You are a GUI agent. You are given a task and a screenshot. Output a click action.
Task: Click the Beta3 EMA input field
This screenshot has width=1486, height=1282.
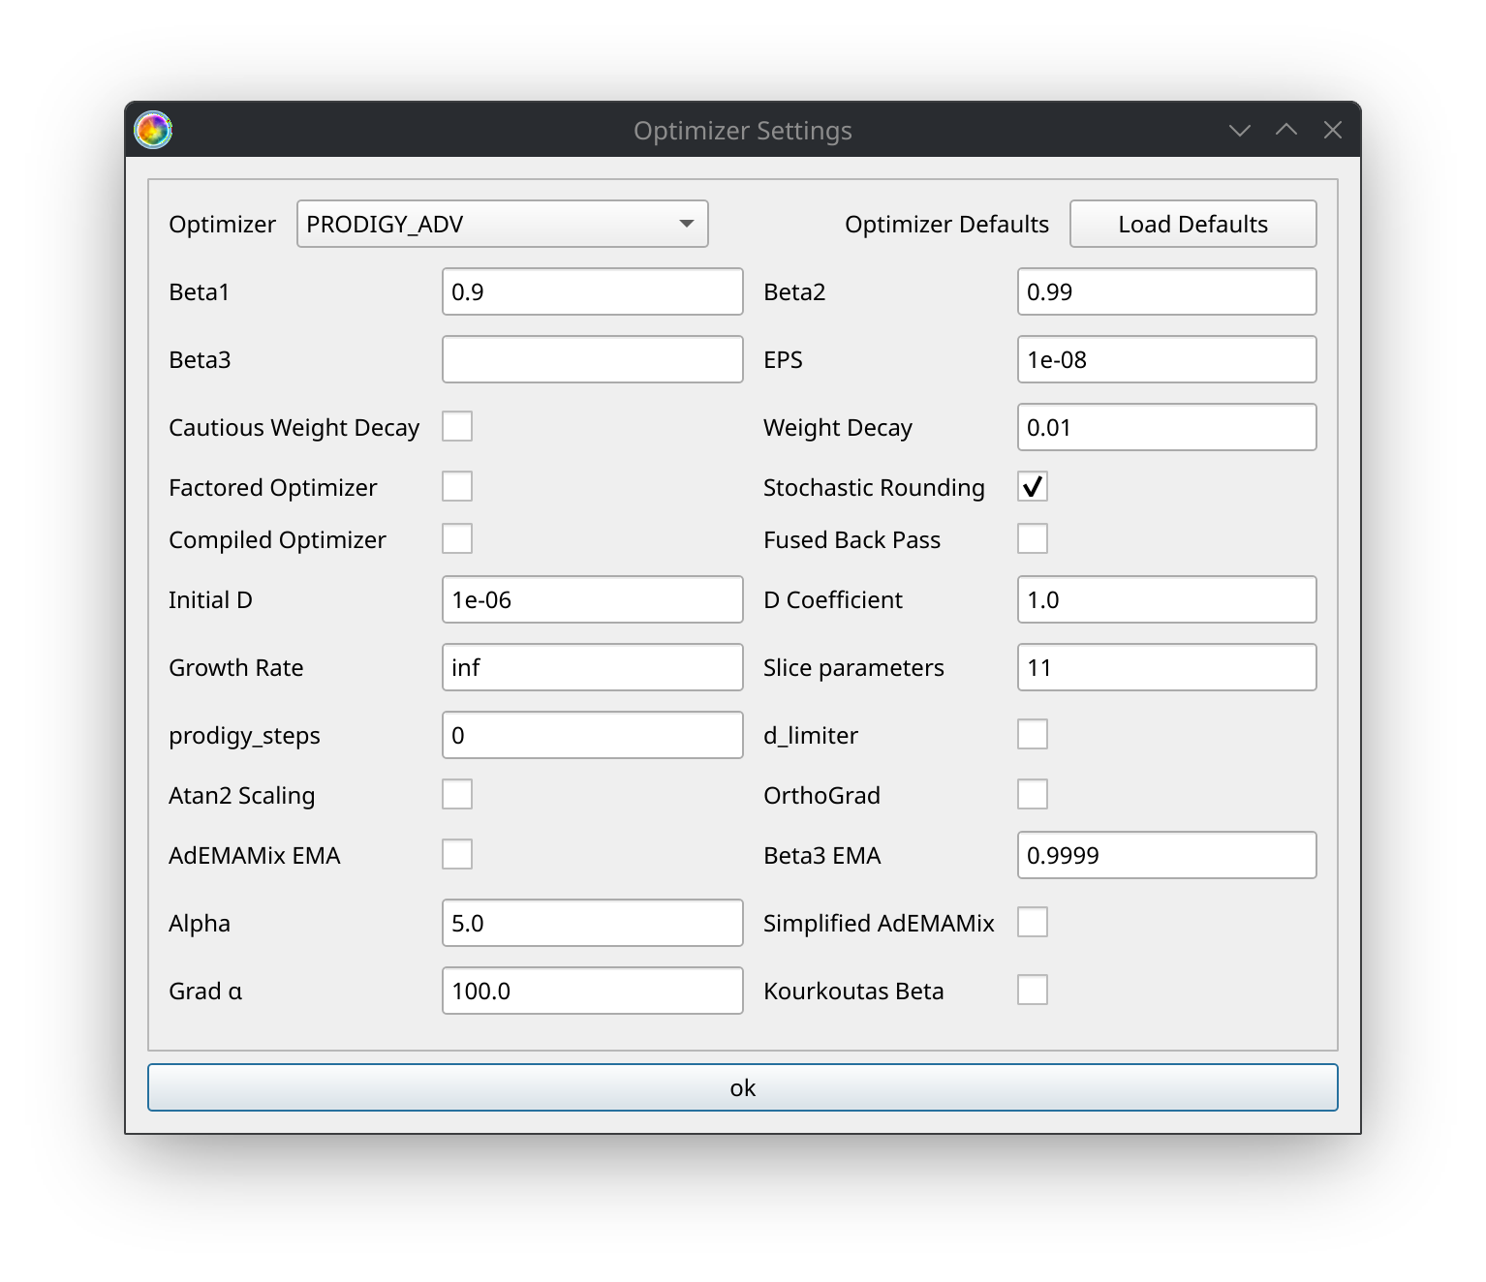point(1167,855)
